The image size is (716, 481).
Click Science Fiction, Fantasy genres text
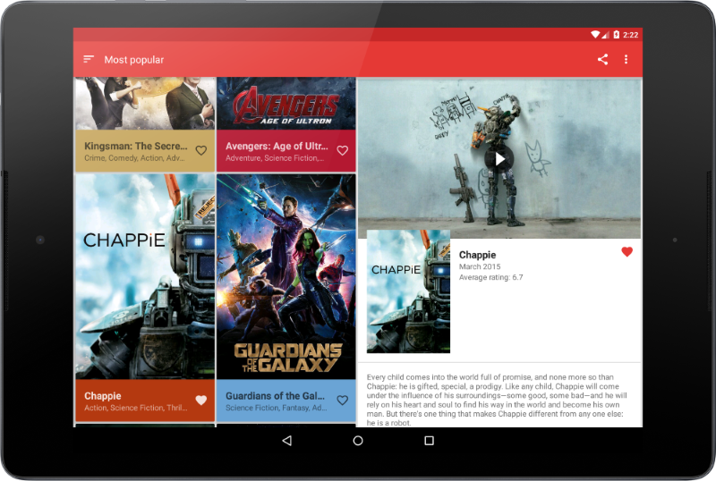tap(276, 408)
